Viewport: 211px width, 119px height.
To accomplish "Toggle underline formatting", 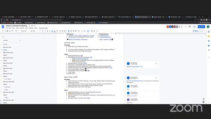I will 52,31.
